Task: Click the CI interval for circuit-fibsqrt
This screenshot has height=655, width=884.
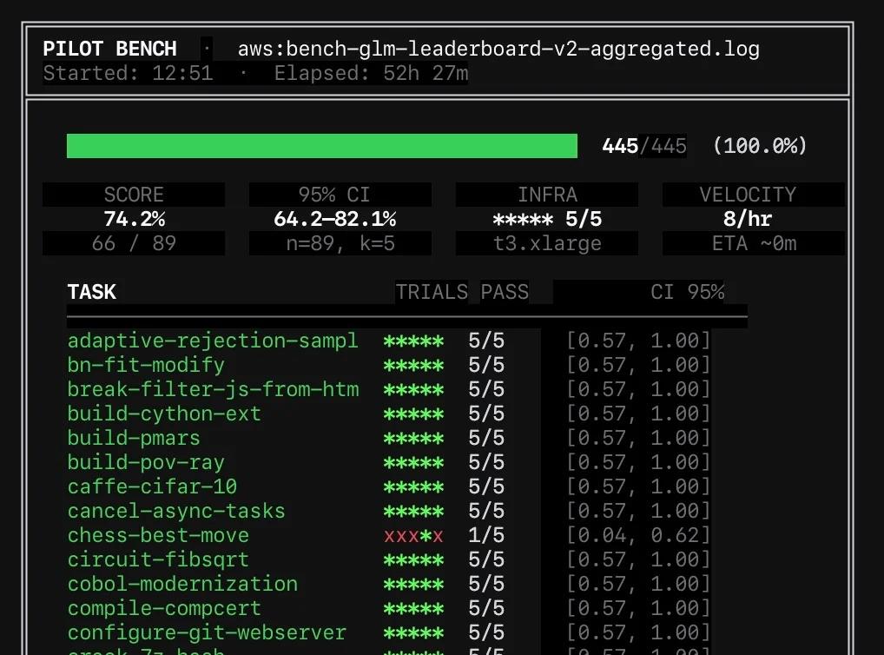Action: tap(640, 560)
